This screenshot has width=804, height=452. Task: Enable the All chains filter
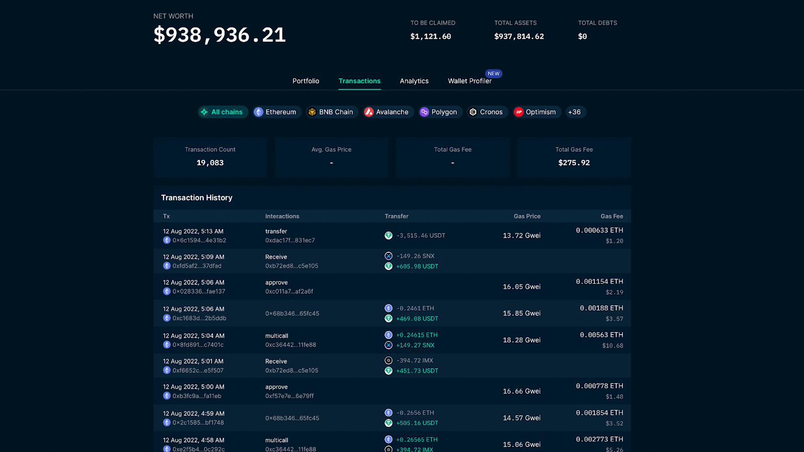click(223, 112)
